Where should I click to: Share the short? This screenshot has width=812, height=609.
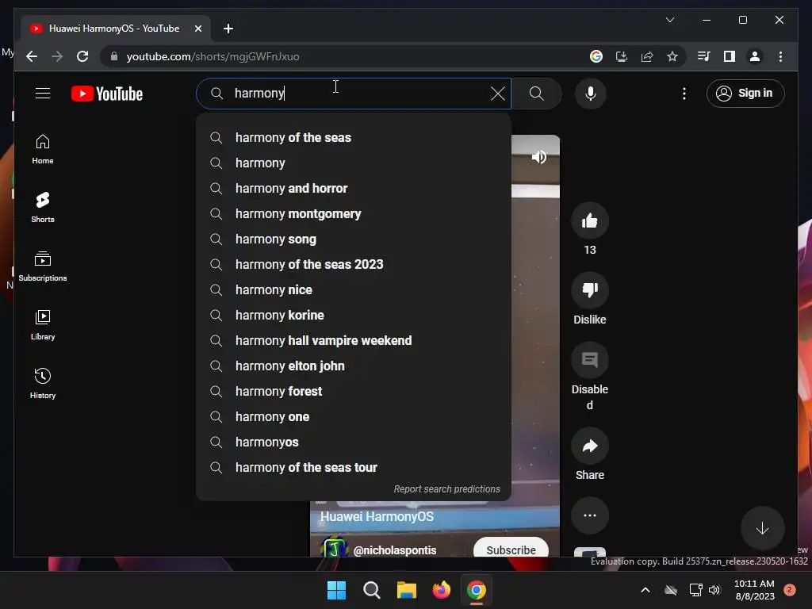[590, 446]
